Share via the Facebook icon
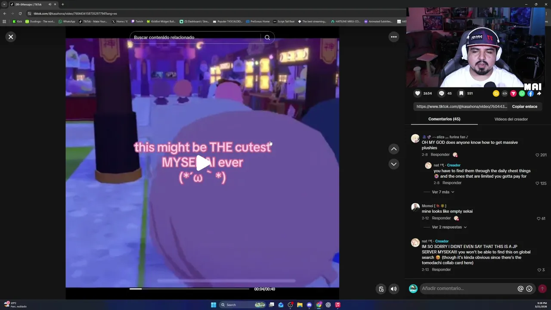 coord(530,93)
